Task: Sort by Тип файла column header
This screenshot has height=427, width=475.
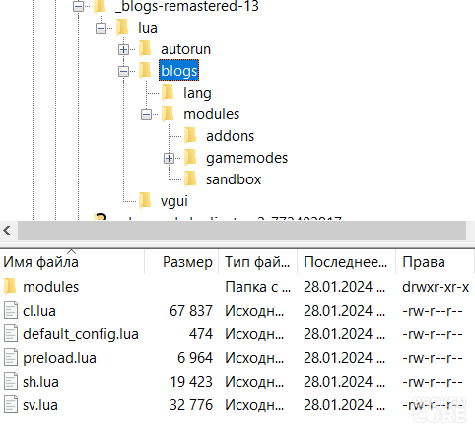Action: 258,262
